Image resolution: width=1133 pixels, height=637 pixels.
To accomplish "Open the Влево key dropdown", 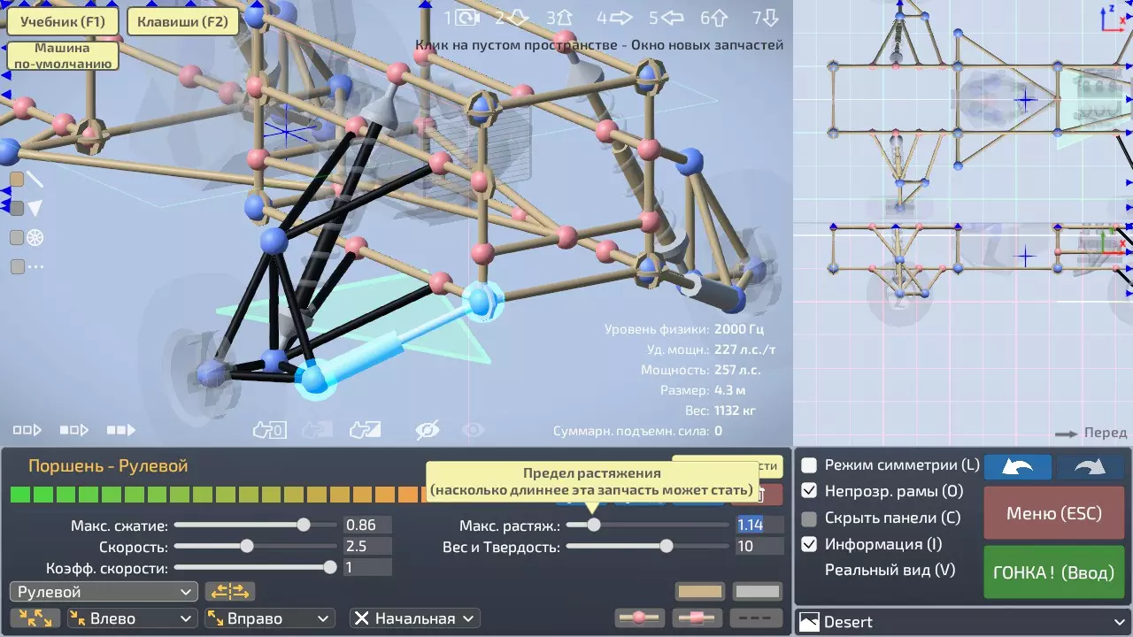I will tap(130, 618).
